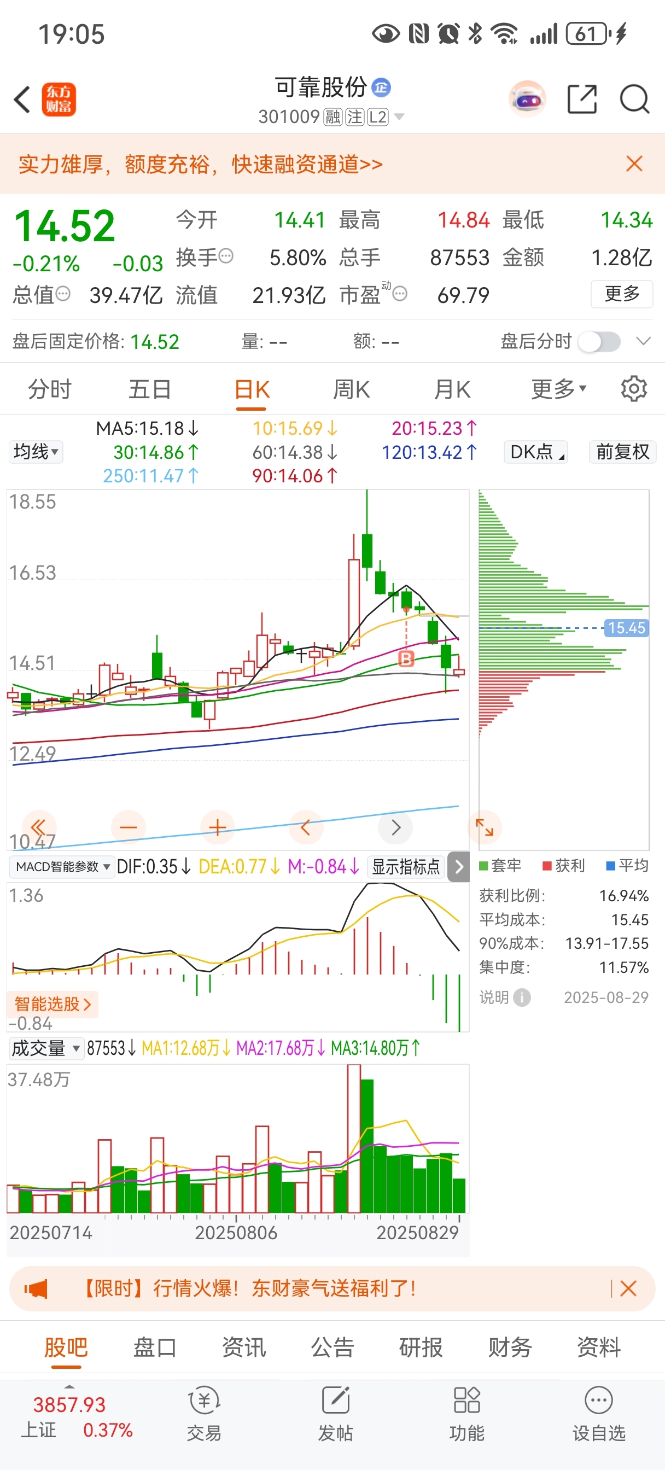665x1470 pixels.
Task: Open the 盘口 tab
Action: pyautogui.click(x=155, y=1347)
